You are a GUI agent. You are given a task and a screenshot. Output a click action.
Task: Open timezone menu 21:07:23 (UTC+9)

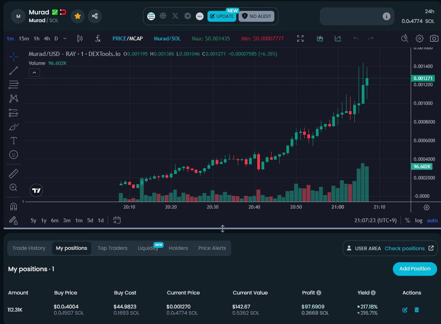[375, 221]
